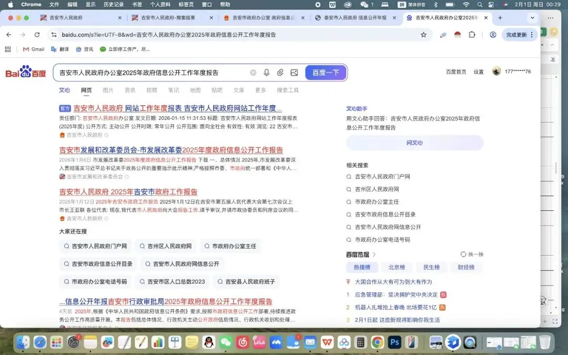The image size is (568, 355).
Task: Open the bilibili app in the Dock
Action: coord(259,342)
